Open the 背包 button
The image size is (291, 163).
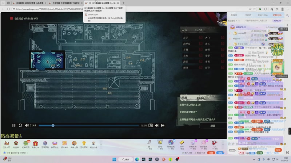[x=220, y=153]
